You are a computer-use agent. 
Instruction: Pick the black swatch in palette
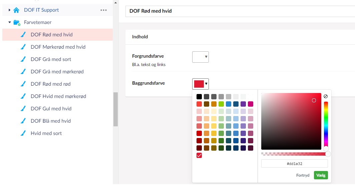pyautogui.click(x=199, y=97)
